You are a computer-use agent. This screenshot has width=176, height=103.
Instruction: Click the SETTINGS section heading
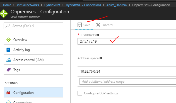click(x=11, y=83)
